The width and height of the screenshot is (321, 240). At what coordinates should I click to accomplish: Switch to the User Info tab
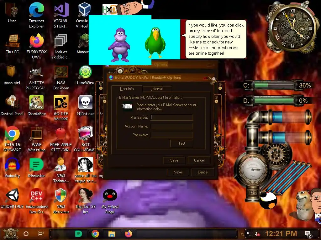(127, 88)
